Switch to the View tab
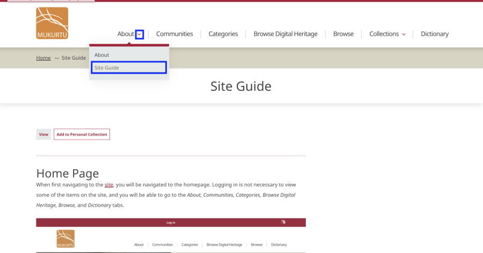Screen dimensions: 483x253 pyautogui.click(x=43, y=134)
